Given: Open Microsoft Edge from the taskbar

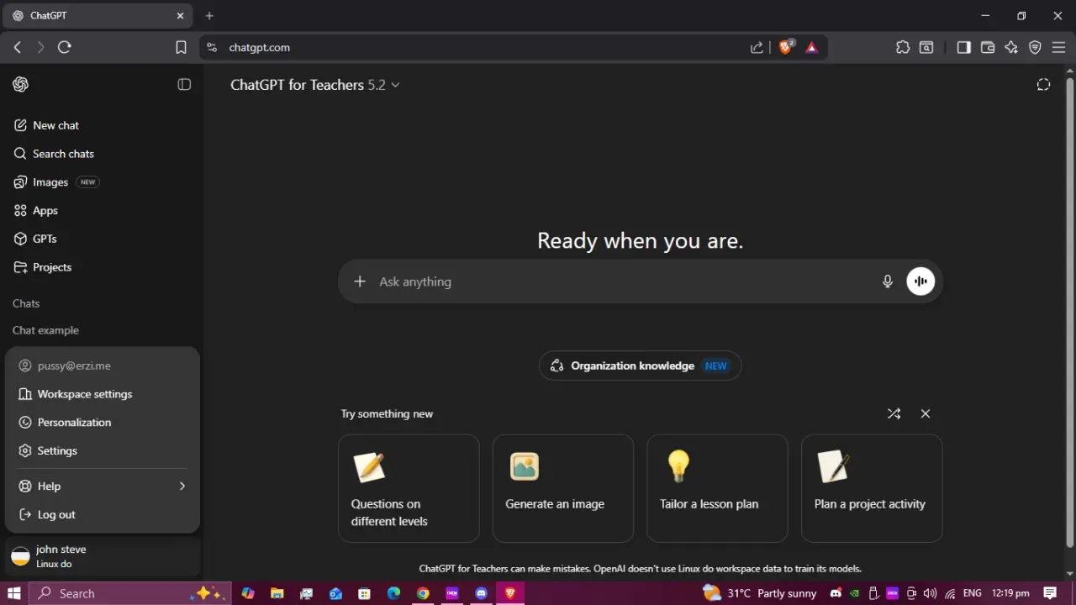Looking at the screenshot, I should [393, 593].
